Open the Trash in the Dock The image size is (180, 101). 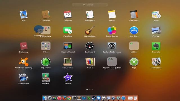136,98
